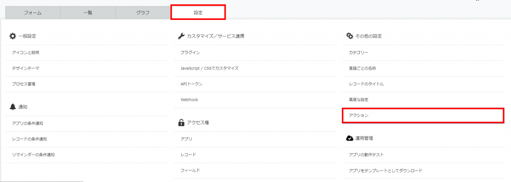Click アプリをテンプレートとしてダウンロード
This screenshot has width=511, height=182.
click(423, 171)
